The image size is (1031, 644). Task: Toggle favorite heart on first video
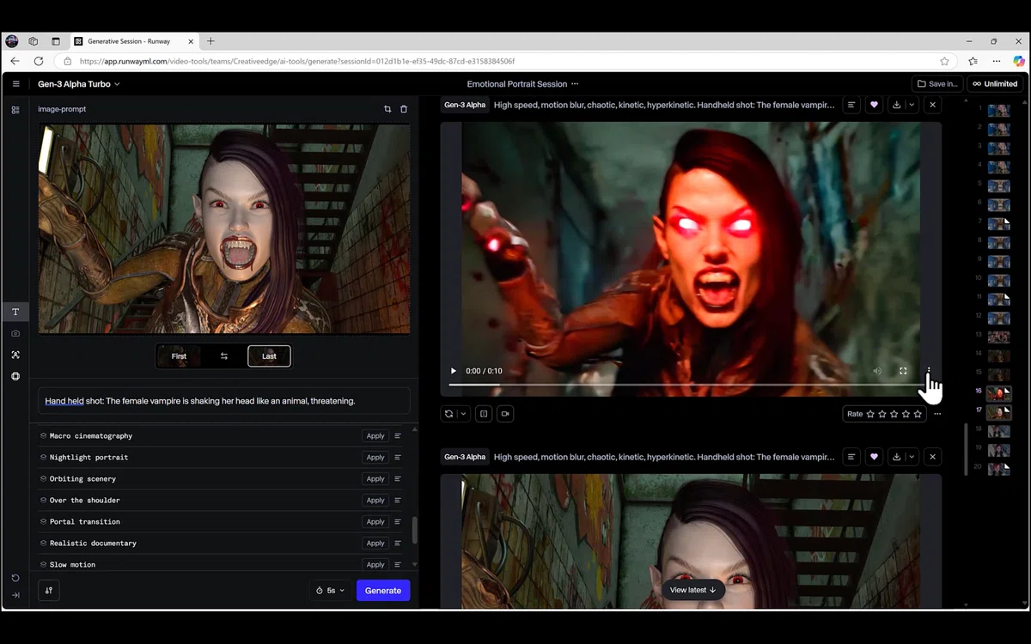coord(875,105)
